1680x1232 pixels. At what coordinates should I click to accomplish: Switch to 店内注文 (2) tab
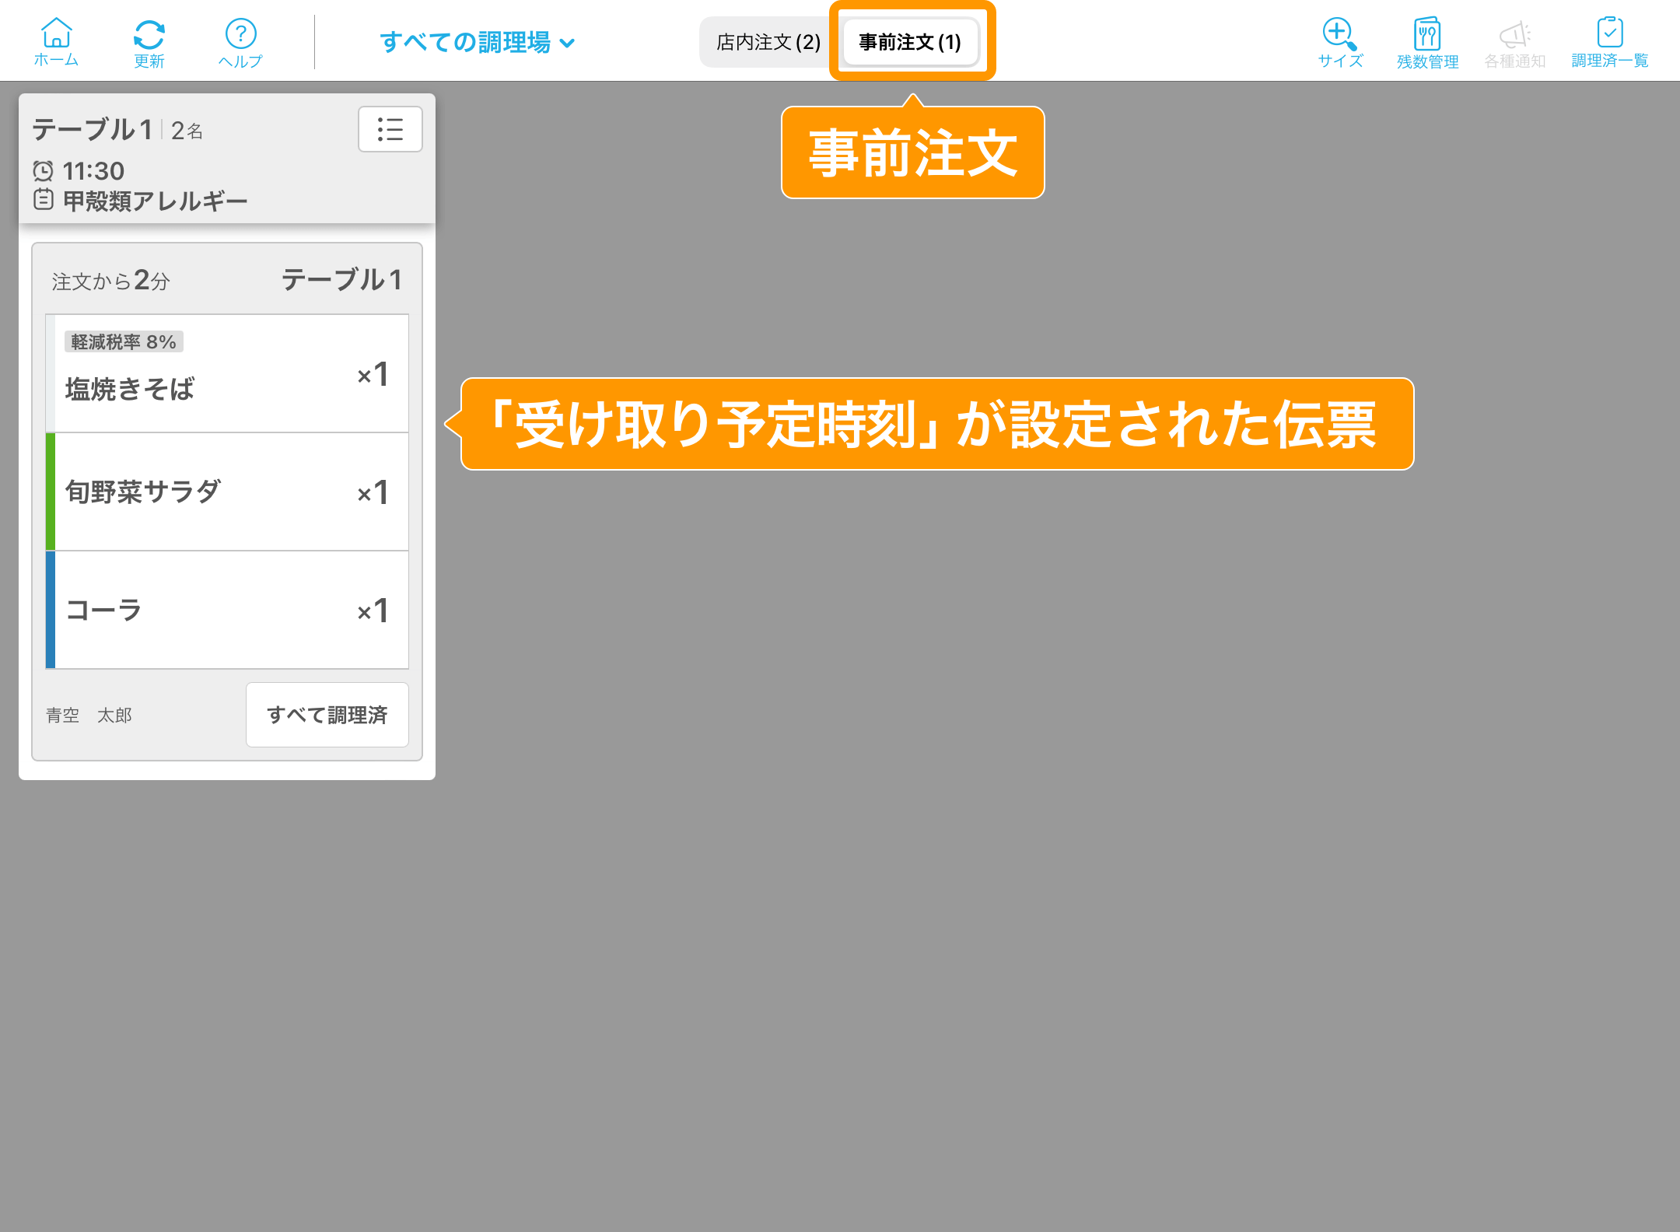click(768, 42)
